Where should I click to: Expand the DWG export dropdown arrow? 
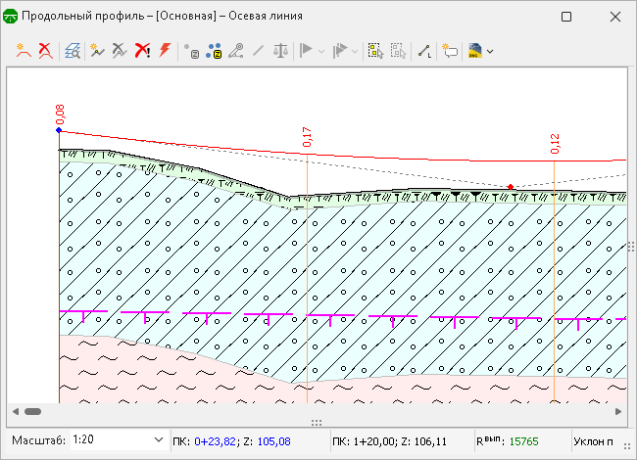click(x=489, y=50)
